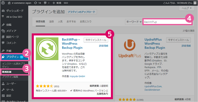The image size is (198, 102).
Task: Click the プラグイン 13 update count badge
Action: click(x=22, y=57)
